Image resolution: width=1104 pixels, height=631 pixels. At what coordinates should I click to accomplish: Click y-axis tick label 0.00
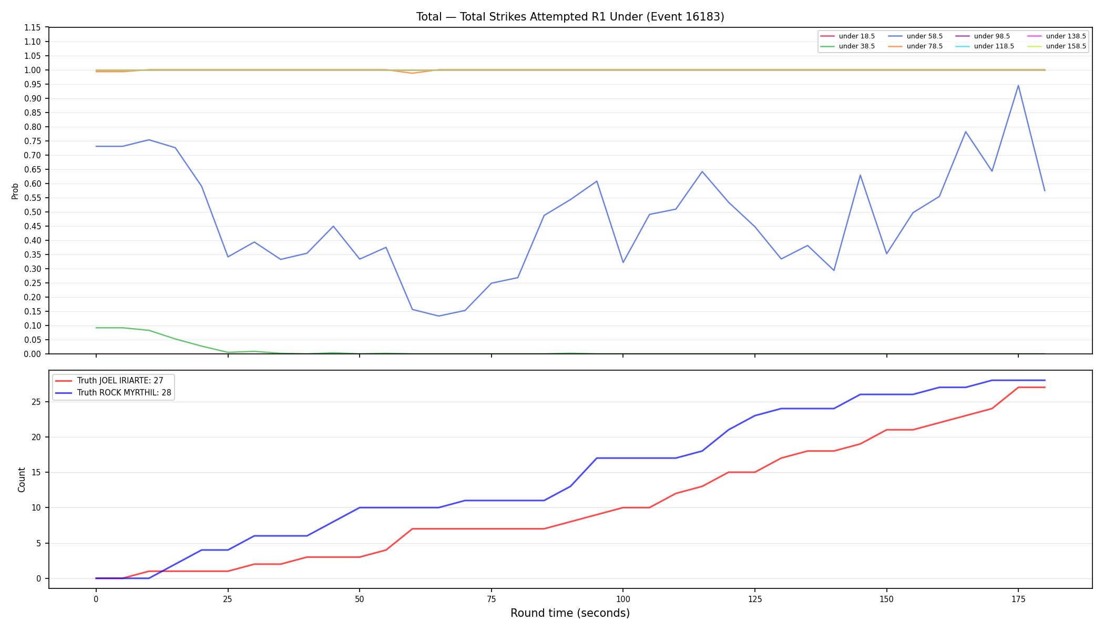click(33, 354)
